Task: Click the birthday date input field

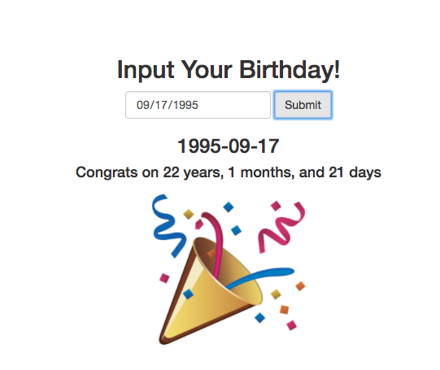Action: (x=198, y=105)
